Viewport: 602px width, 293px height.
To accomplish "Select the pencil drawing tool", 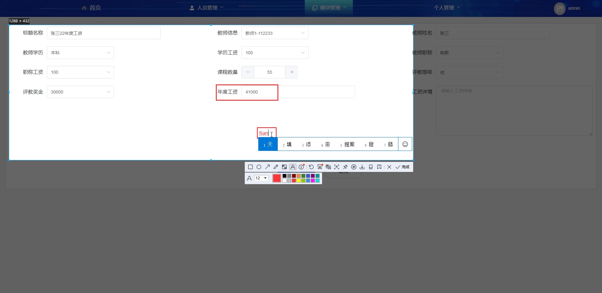I will tap(276, 167).
